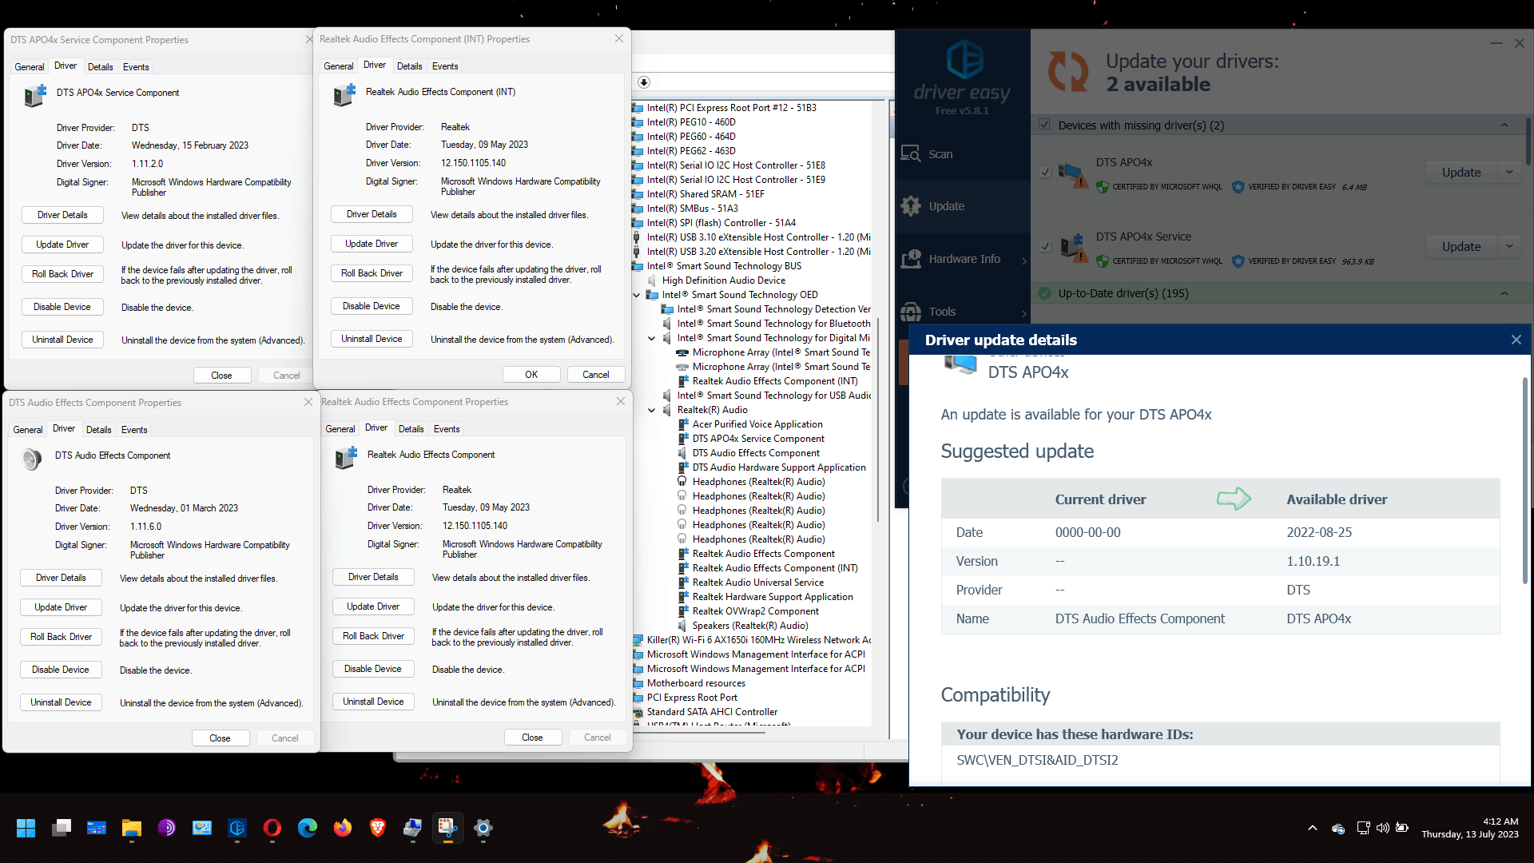This screenshot has height=863, width=1534.
Task: Uncheck the DTS APO4x driver checkbox
Action: pos(1045,172)
